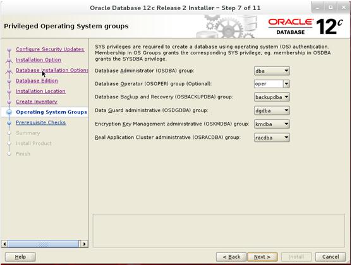Cancel the installer
The height and width of the screenshot is (265, 352).
click(331, 257)
